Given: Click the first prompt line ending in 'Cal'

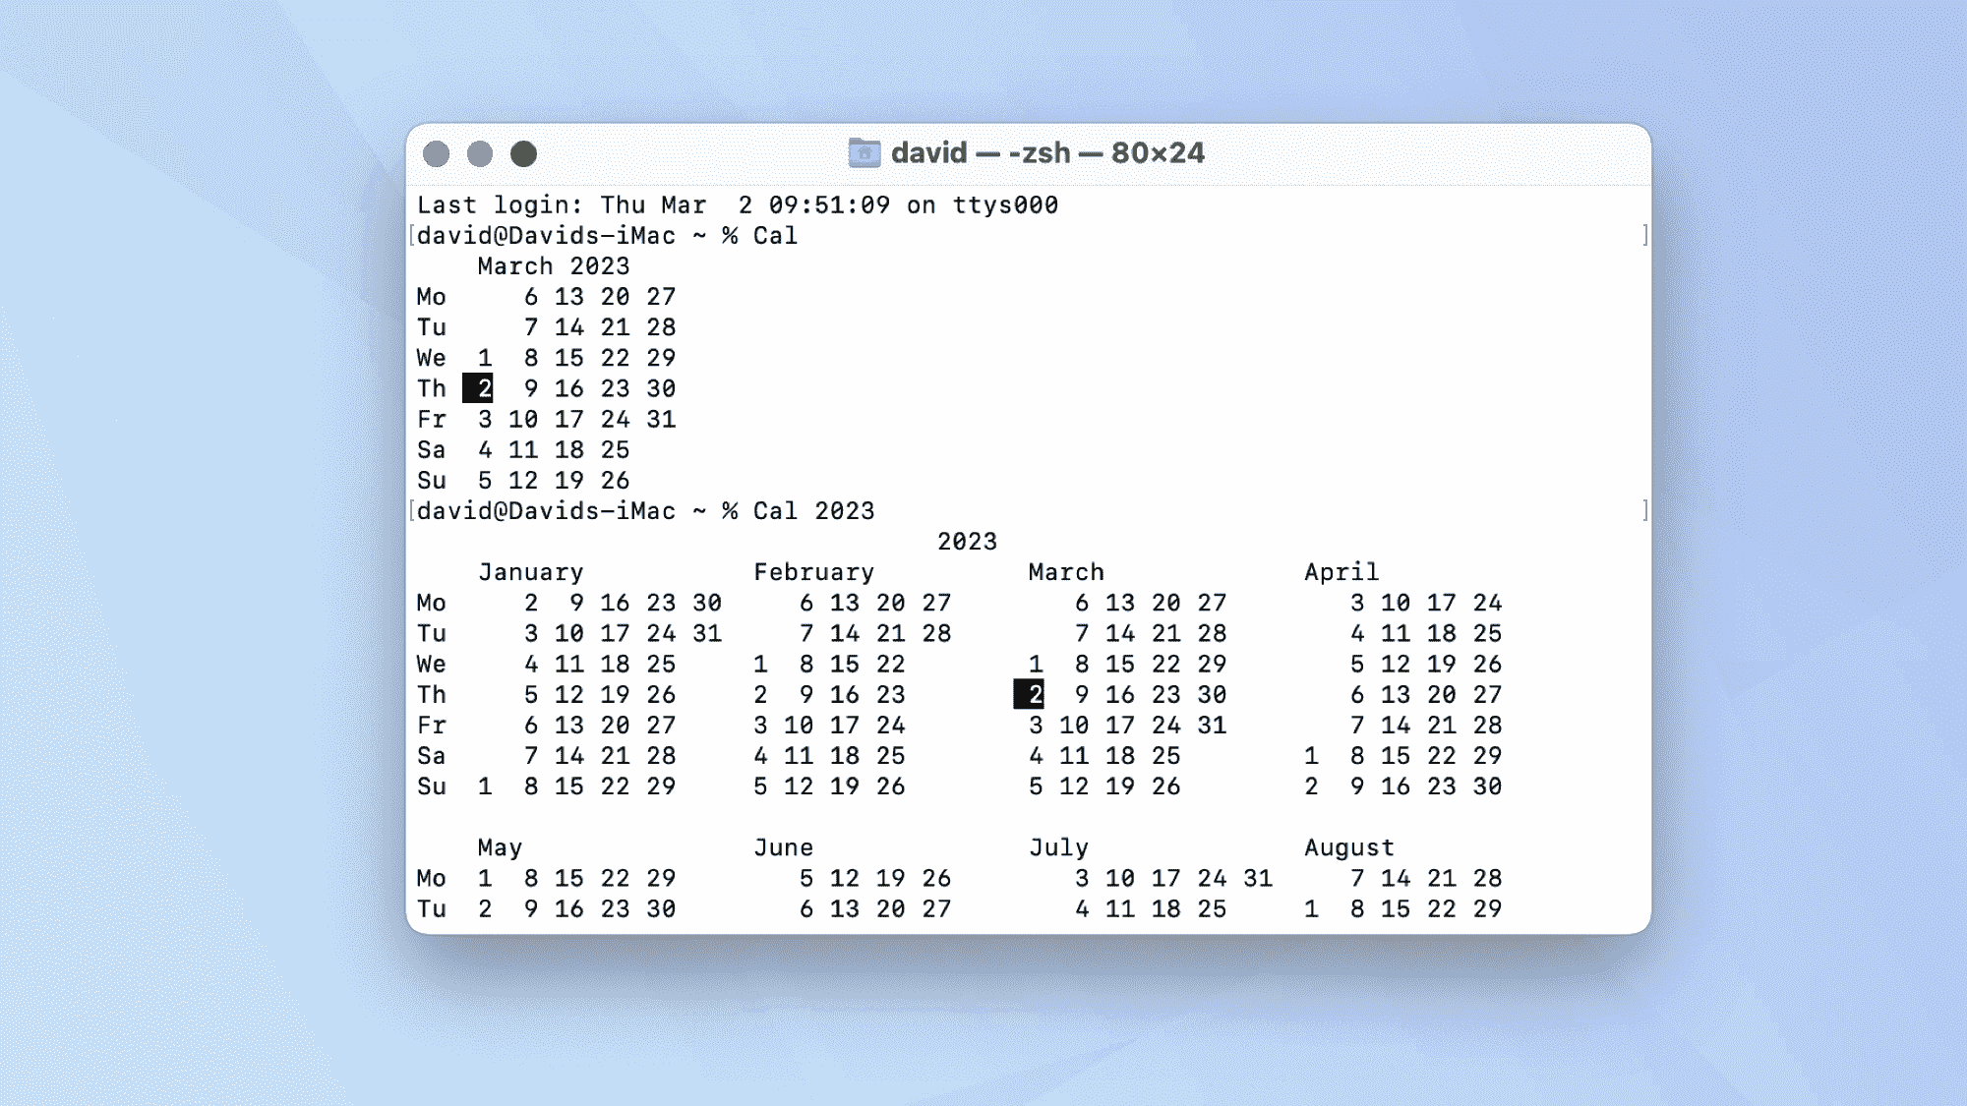Looking at the screenshot, I should tap(607, 236).
